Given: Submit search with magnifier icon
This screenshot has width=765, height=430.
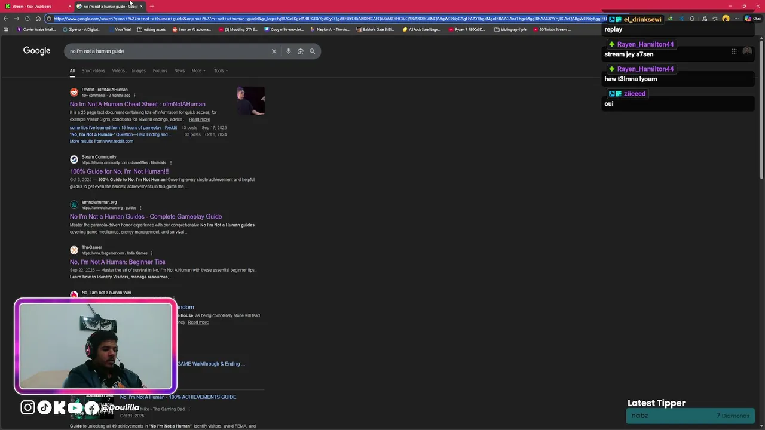Looking at the screenshot, I should tap(312, 51).
